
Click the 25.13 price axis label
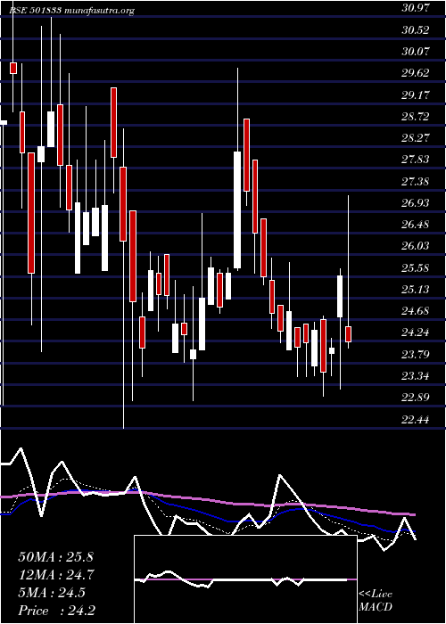(416, 289)
